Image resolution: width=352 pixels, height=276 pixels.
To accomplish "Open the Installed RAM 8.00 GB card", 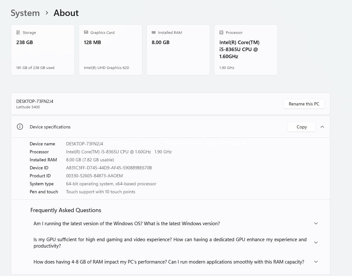I will pyautogui.click(x=178, y=50).
